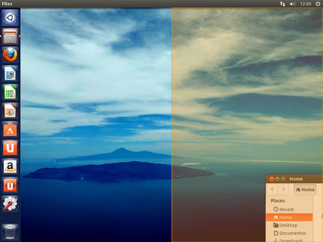Open the network indicator in top panel

(x=282, y=4)
